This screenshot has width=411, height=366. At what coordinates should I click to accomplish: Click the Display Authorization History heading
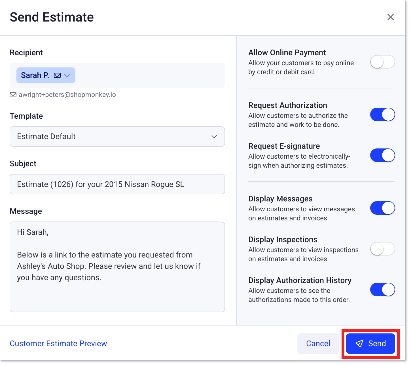(300, 280)
